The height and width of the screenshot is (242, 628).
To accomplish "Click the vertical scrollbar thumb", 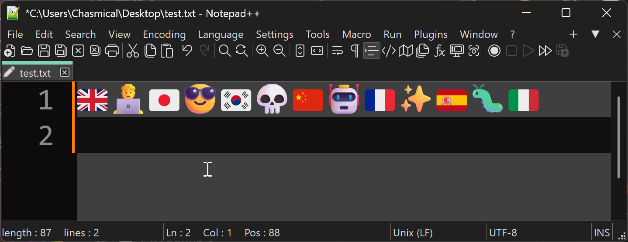I will click(618, 137).
